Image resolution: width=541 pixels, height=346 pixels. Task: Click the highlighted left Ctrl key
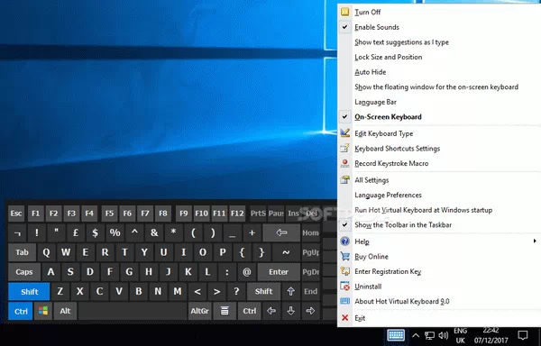coord(21,311)
